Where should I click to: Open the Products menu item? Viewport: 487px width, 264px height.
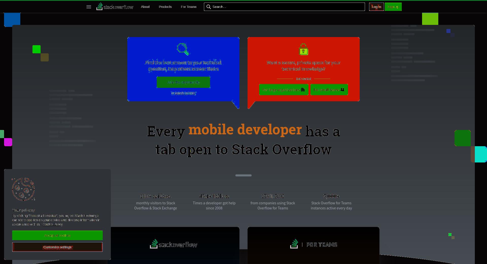(x=165, y=7)
